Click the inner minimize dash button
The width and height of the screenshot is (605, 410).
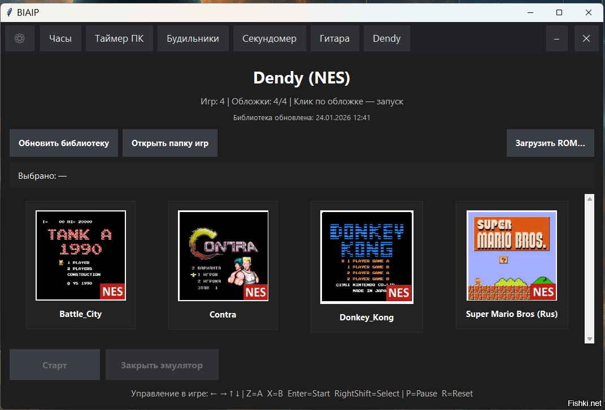[557, 38]
